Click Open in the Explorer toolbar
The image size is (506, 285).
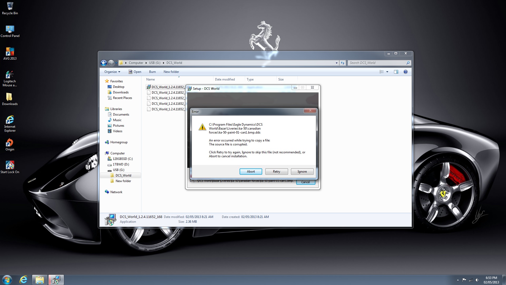(135, 72)
